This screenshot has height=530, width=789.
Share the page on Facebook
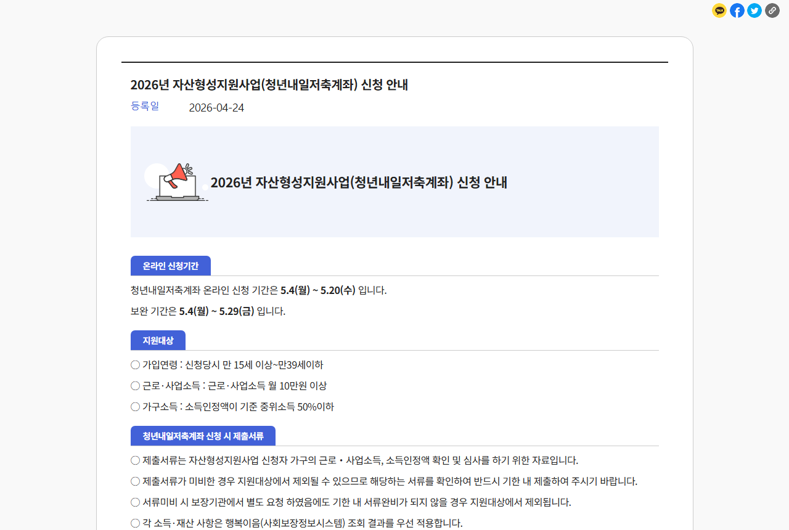tap(737, 10)
